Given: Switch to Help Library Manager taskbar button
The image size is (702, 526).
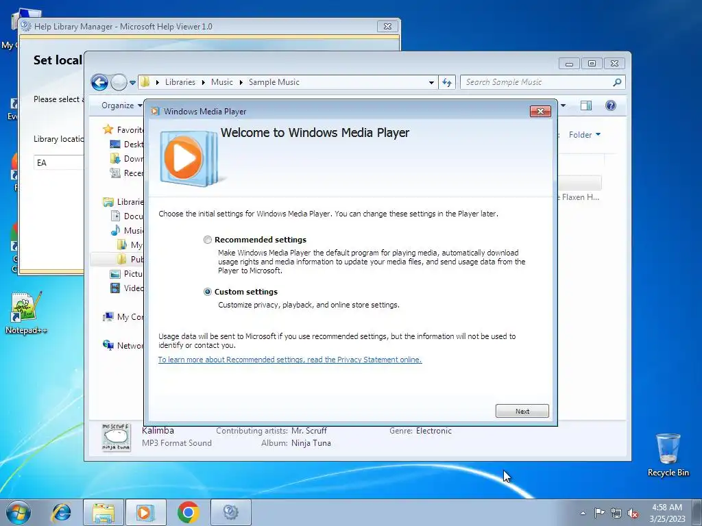Looking at the screenshot, I should pos(230,512).
